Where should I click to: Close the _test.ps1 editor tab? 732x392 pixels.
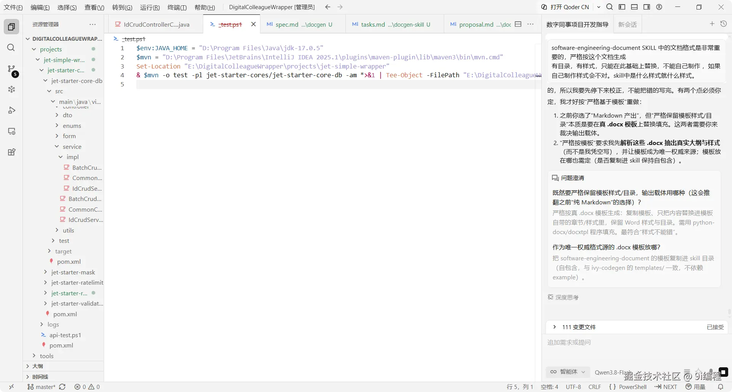253,24
